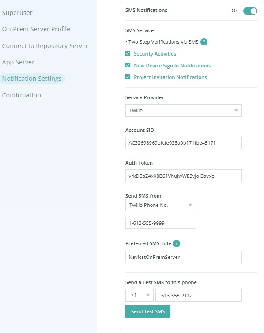This screenshot has height=333, width=264.
Task: Click the test phone number field 613-555-2112
Action: [199, 295]
